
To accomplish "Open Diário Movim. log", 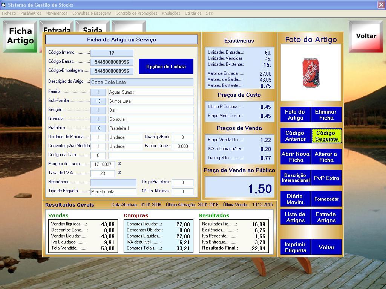I will click(x=295, y=199).
